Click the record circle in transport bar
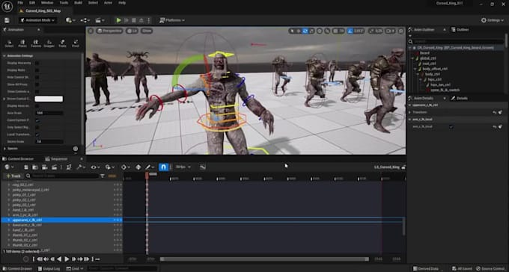The width and height of the screenshot is (509, 272). pos(26,259)
